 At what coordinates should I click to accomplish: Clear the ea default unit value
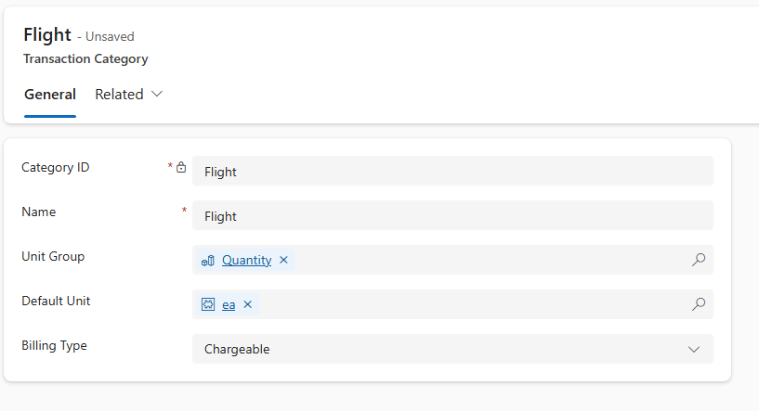248,304
